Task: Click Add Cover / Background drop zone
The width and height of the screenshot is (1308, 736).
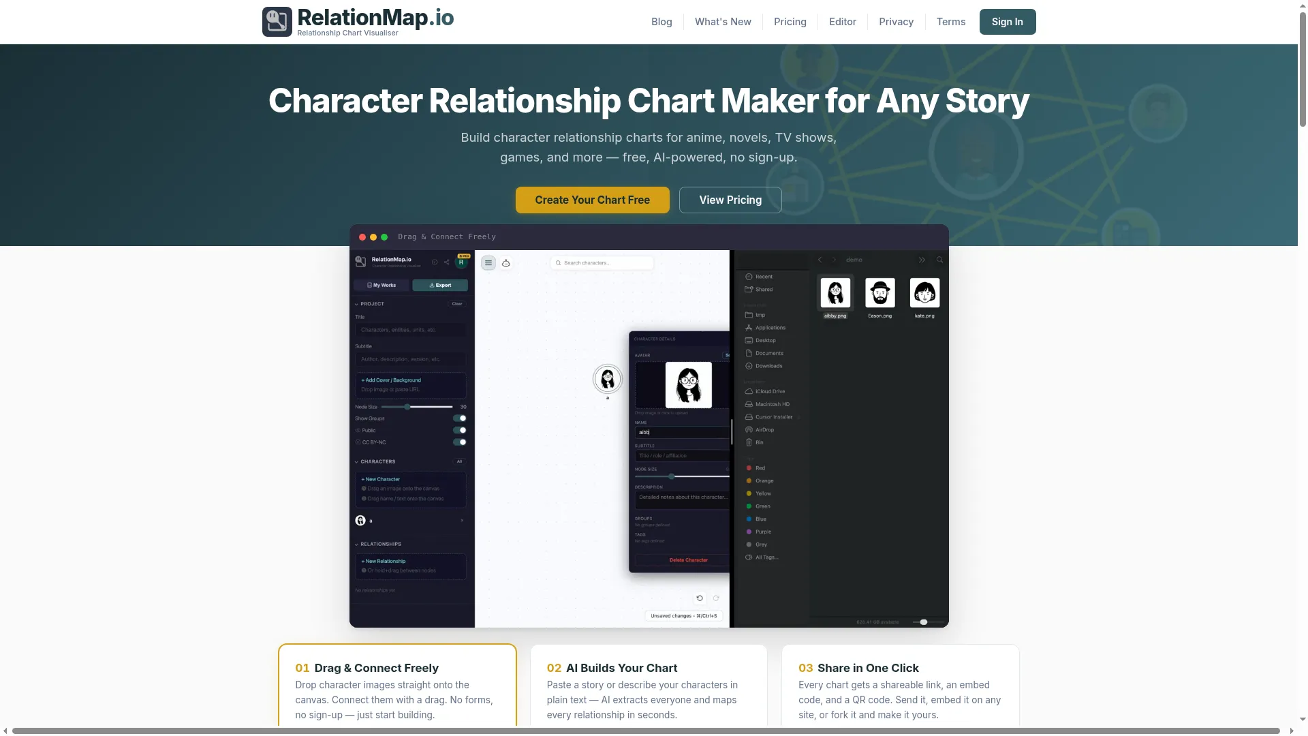Action: click(410, 385)
